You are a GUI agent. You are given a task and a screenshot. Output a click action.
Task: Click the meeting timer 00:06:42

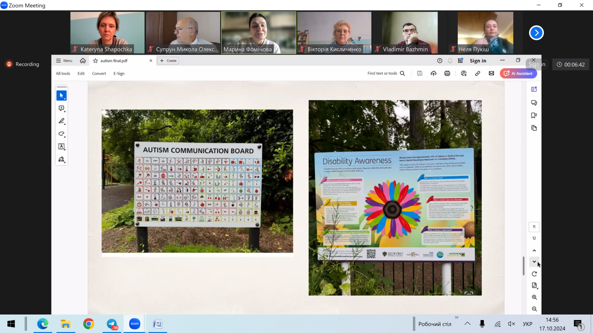point(570,64)
